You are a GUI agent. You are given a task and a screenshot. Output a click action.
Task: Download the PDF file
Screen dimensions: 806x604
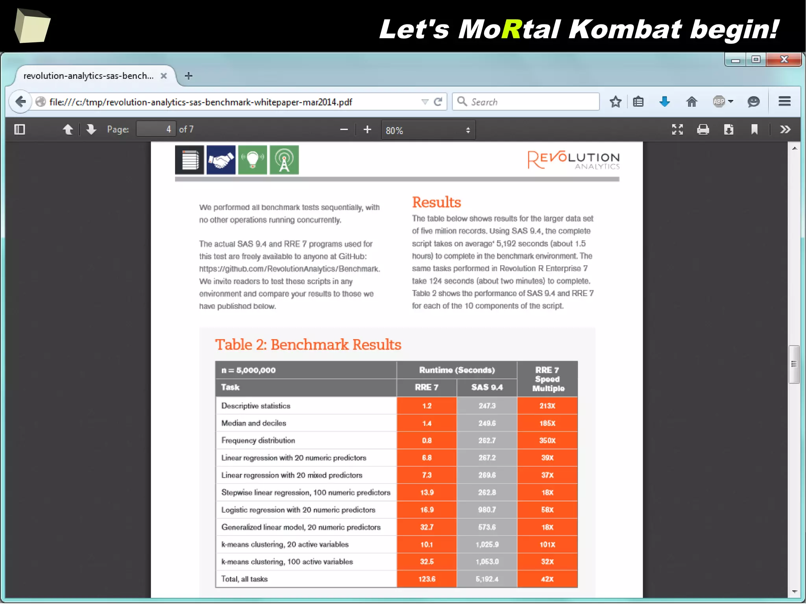click(x=728, y=129)
